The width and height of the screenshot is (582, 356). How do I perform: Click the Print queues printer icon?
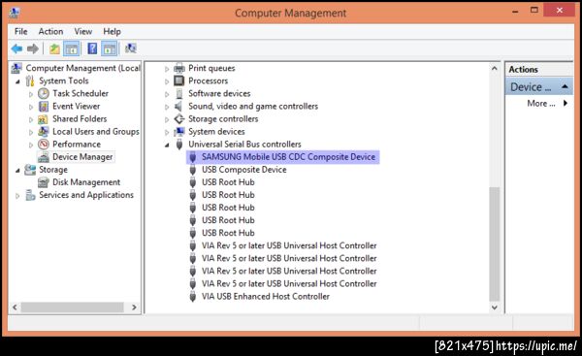(179, 68)
